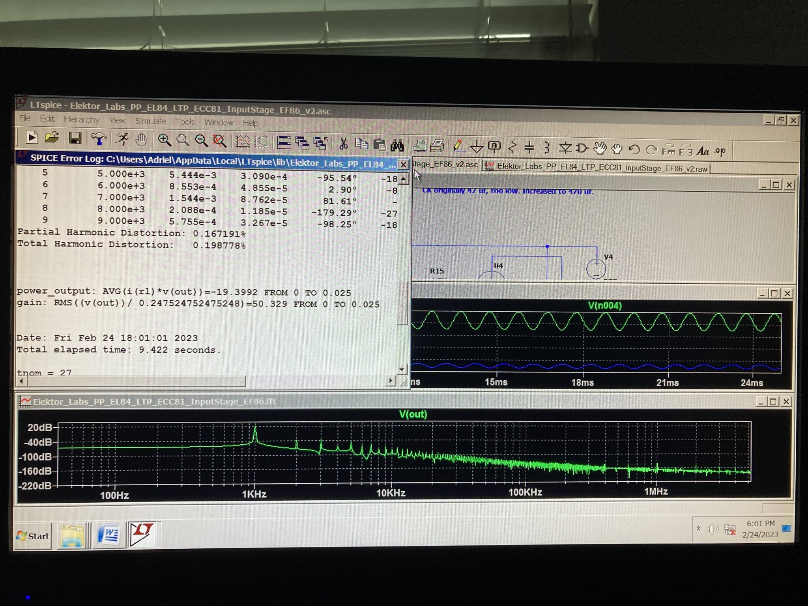Open the Help menu

pyautogui.click(x=251, y=123)
